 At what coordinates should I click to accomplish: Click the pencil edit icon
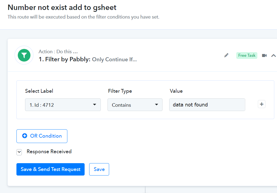click(226, 55)
